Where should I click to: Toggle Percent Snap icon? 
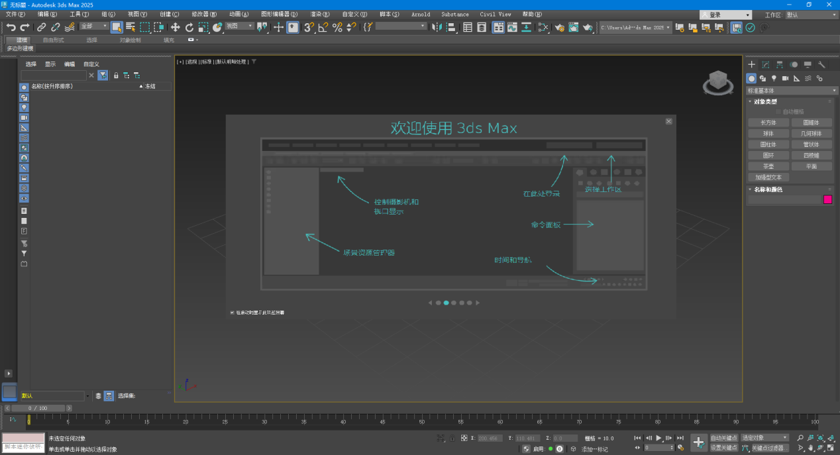[x=337, y=27]
